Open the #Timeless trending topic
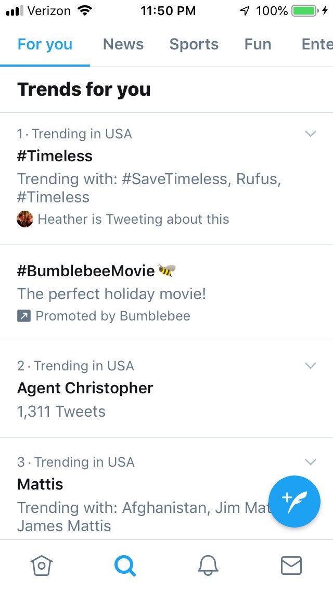The image size is (333, 591). pyautogui.click(x=55, y=156)
